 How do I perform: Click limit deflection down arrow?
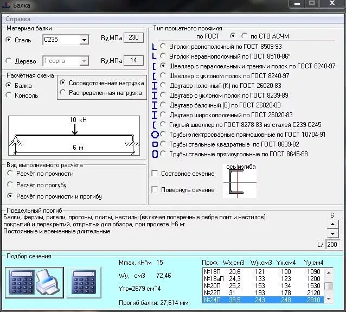tap(332, 233)
